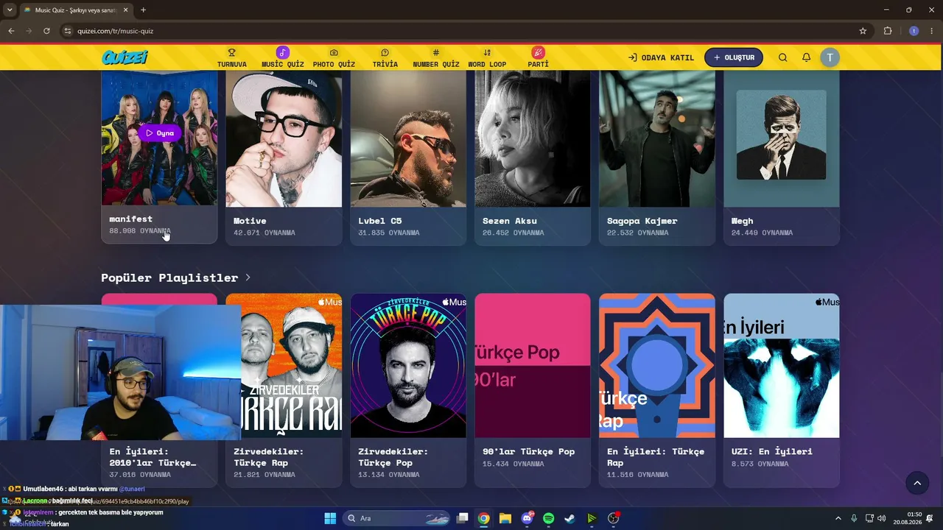The width and height of the screenshot is (943, 530).
Task: Click the Odaya Katıl button
Action: click(x=661, y=57)
